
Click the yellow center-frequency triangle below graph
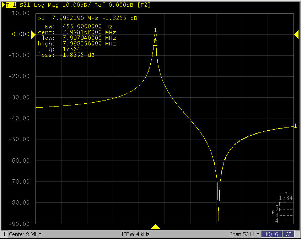click(155, 227)
